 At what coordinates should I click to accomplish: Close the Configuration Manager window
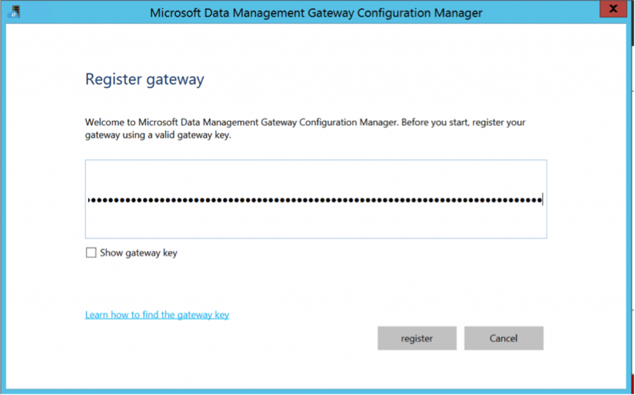613,9
